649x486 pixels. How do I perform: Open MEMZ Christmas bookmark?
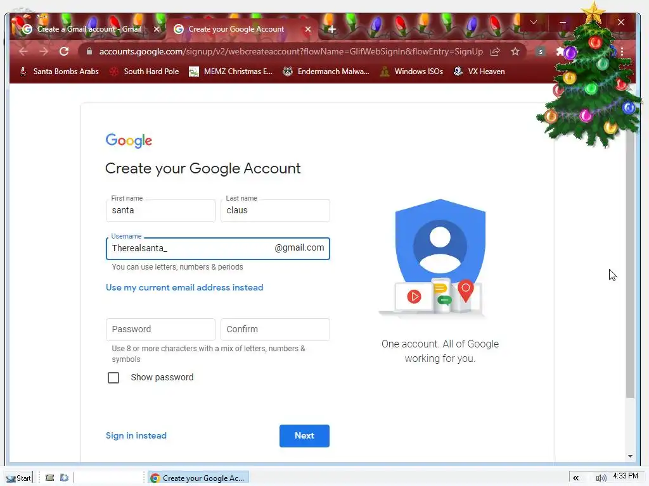231,72
